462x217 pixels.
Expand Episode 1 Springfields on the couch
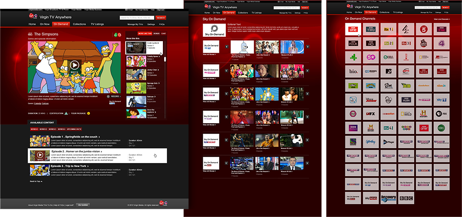[x=74, y=137]
